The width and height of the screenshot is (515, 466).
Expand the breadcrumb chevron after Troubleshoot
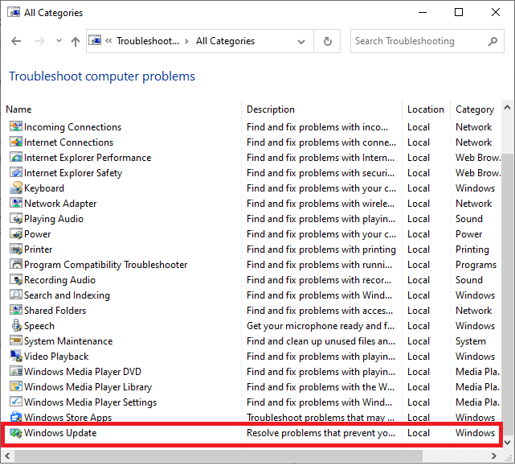[x=186, y=42]
